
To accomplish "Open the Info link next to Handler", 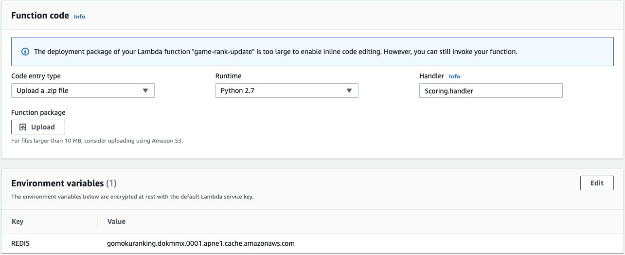I will [x=454, y=76].
